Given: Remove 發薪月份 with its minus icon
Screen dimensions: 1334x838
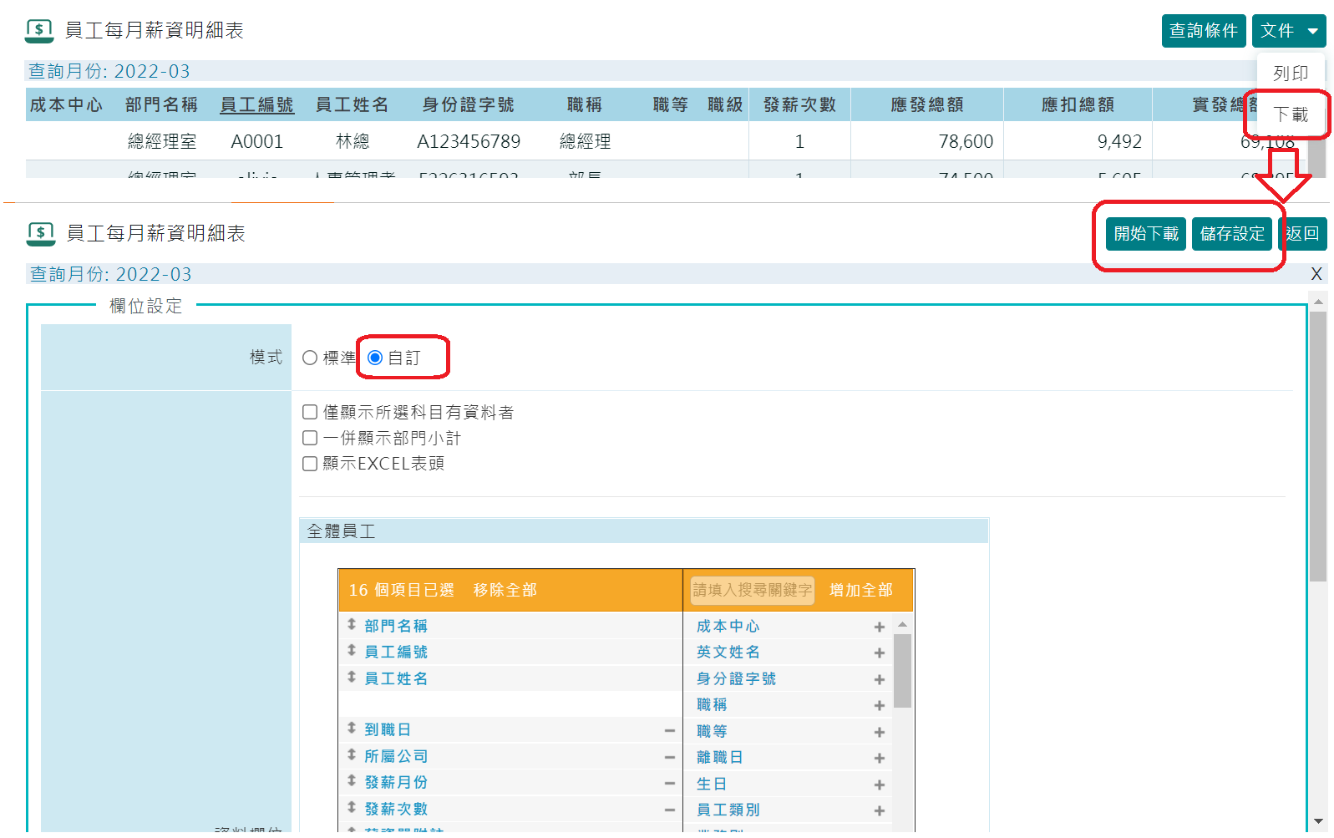Looking at the screenshot, I should [x=669, y=783].
